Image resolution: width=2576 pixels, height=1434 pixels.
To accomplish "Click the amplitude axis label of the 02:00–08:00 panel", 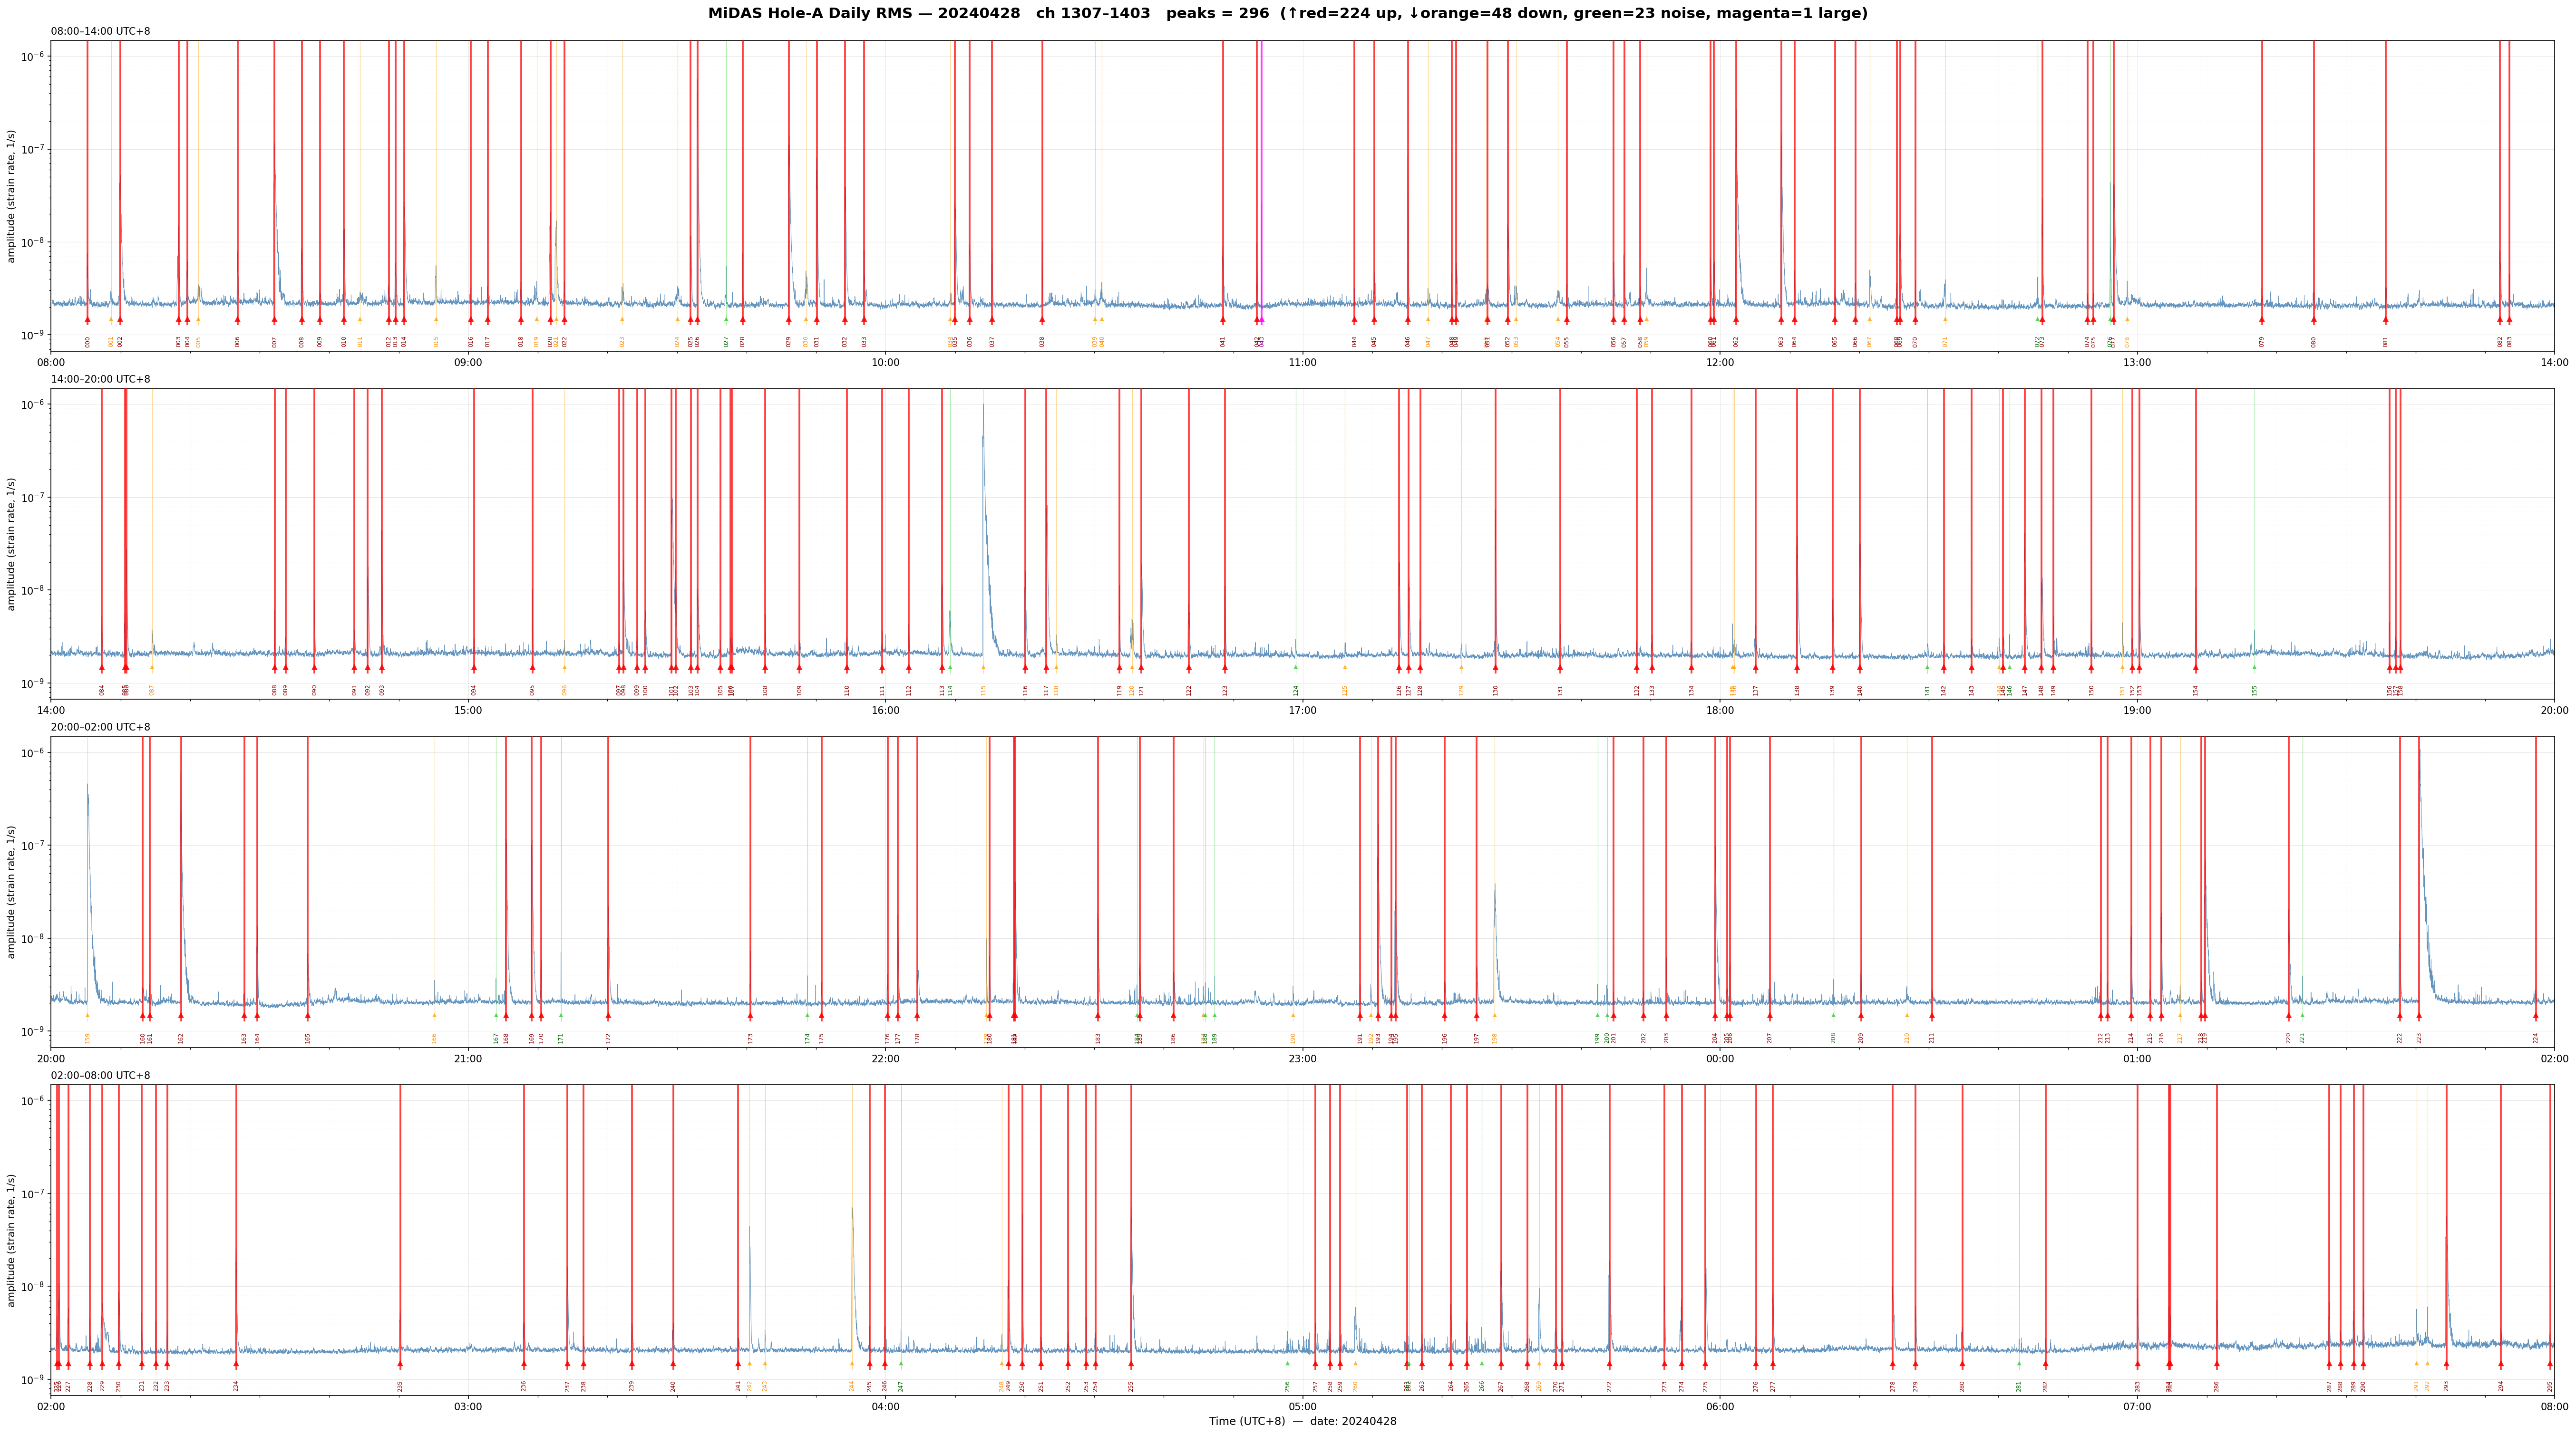I will point(12,1240).
